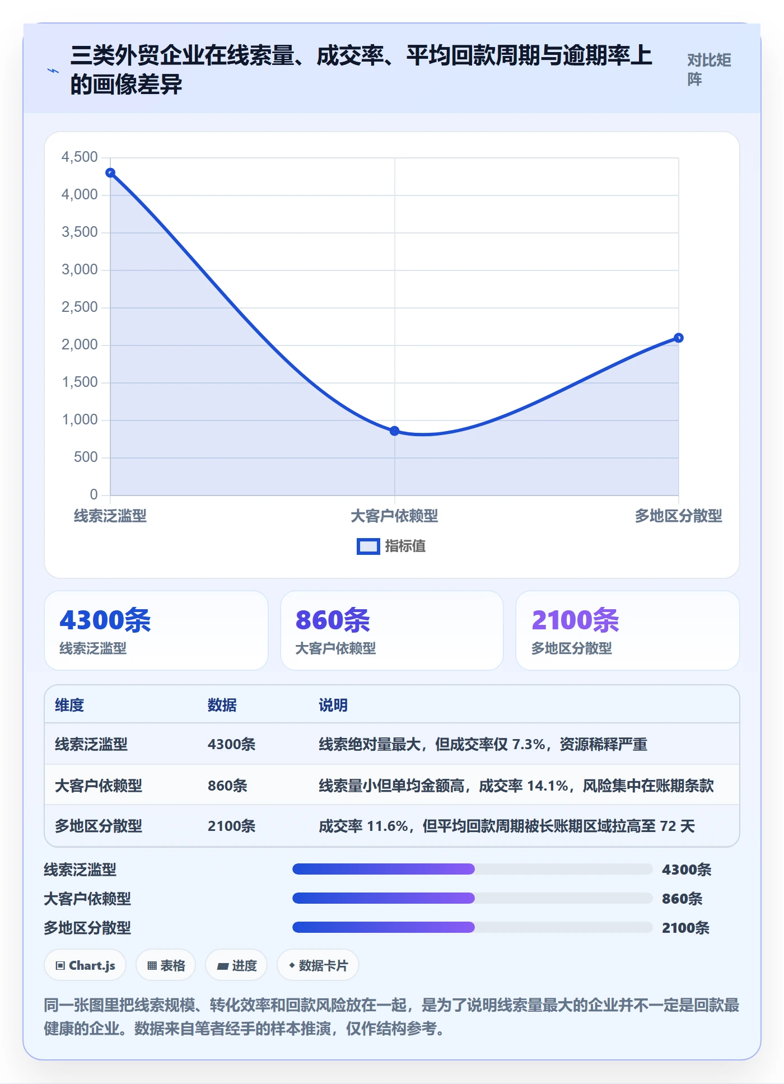Click the 4300条 value beside progress bar
Image resolution: width=784 pixels, height=1084 pixels.
(687, 870)
